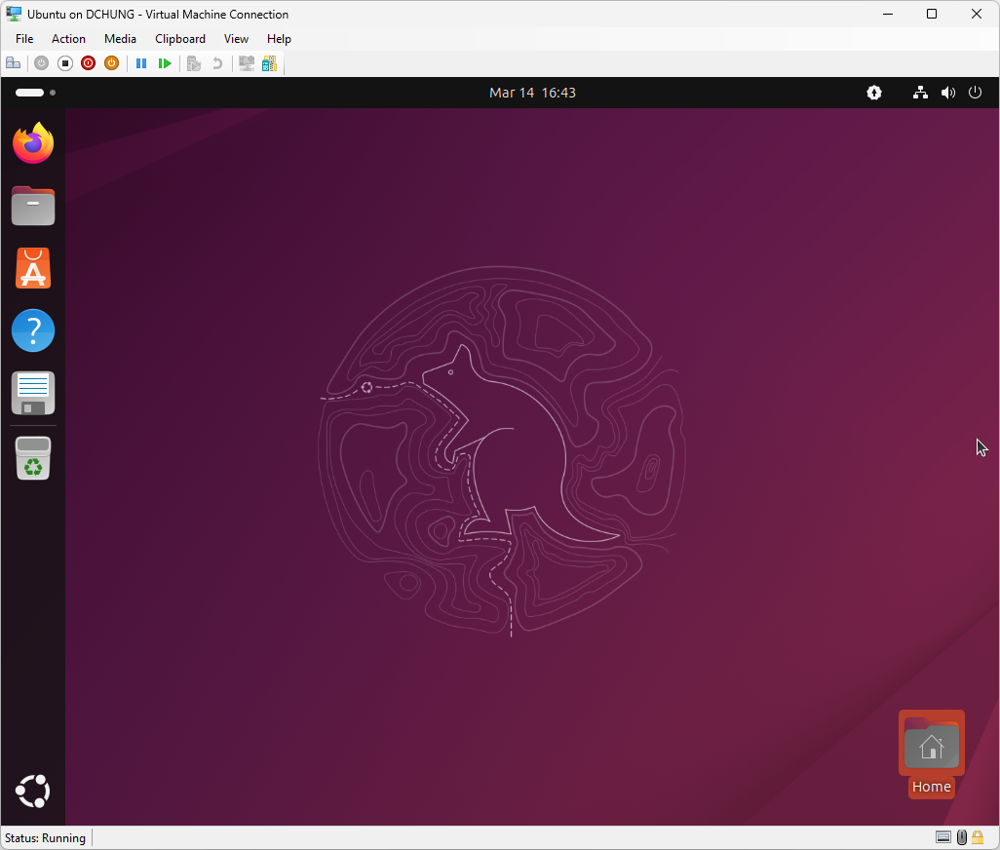Click the floppy disk document icon in dock
Viewport: 1000px width, 850px height.
33,393
